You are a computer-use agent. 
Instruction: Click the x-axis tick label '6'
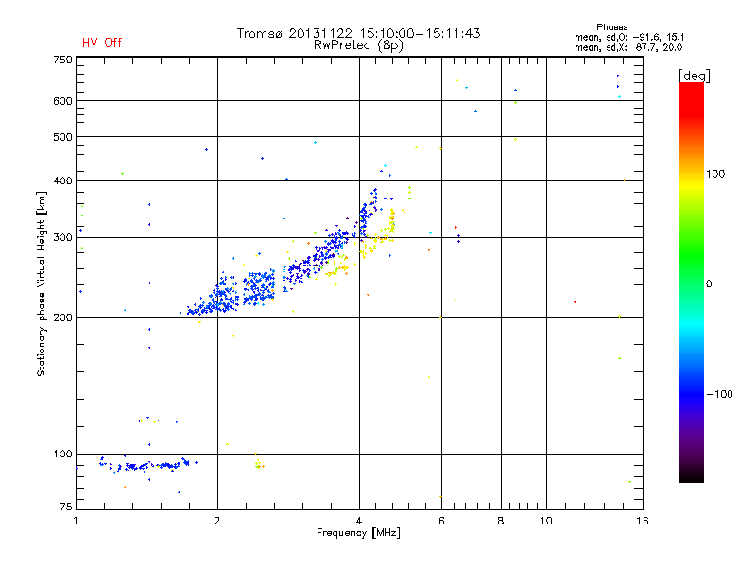(441, 521)
